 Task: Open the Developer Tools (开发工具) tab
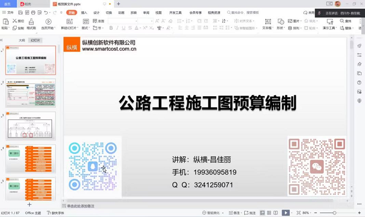(x=176, y=12)
